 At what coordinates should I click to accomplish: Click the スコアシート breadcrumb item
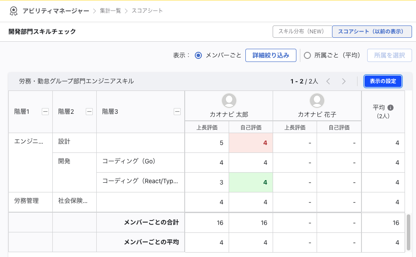click(147, 11)
